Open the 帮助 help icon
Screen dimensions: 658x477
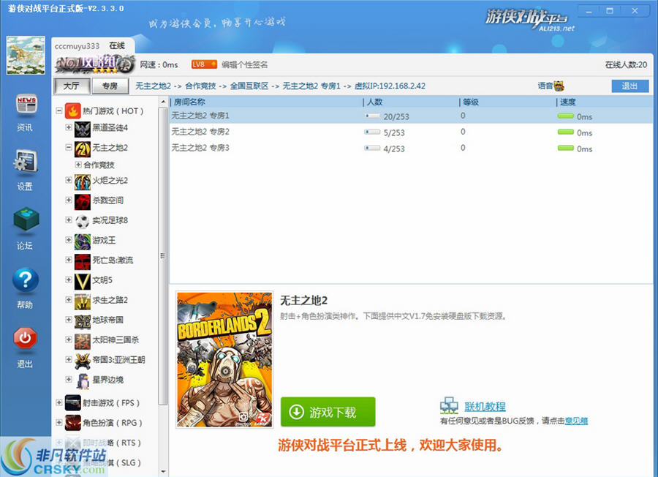[x=26, y=280]
